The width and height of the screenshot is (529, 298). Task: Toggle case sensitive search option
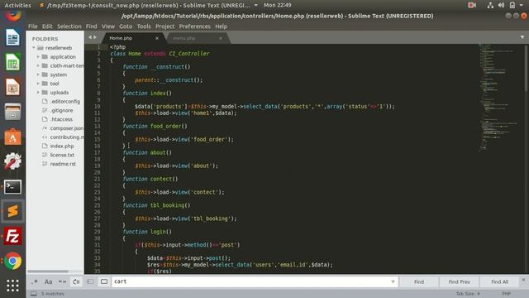coord(48,281)
